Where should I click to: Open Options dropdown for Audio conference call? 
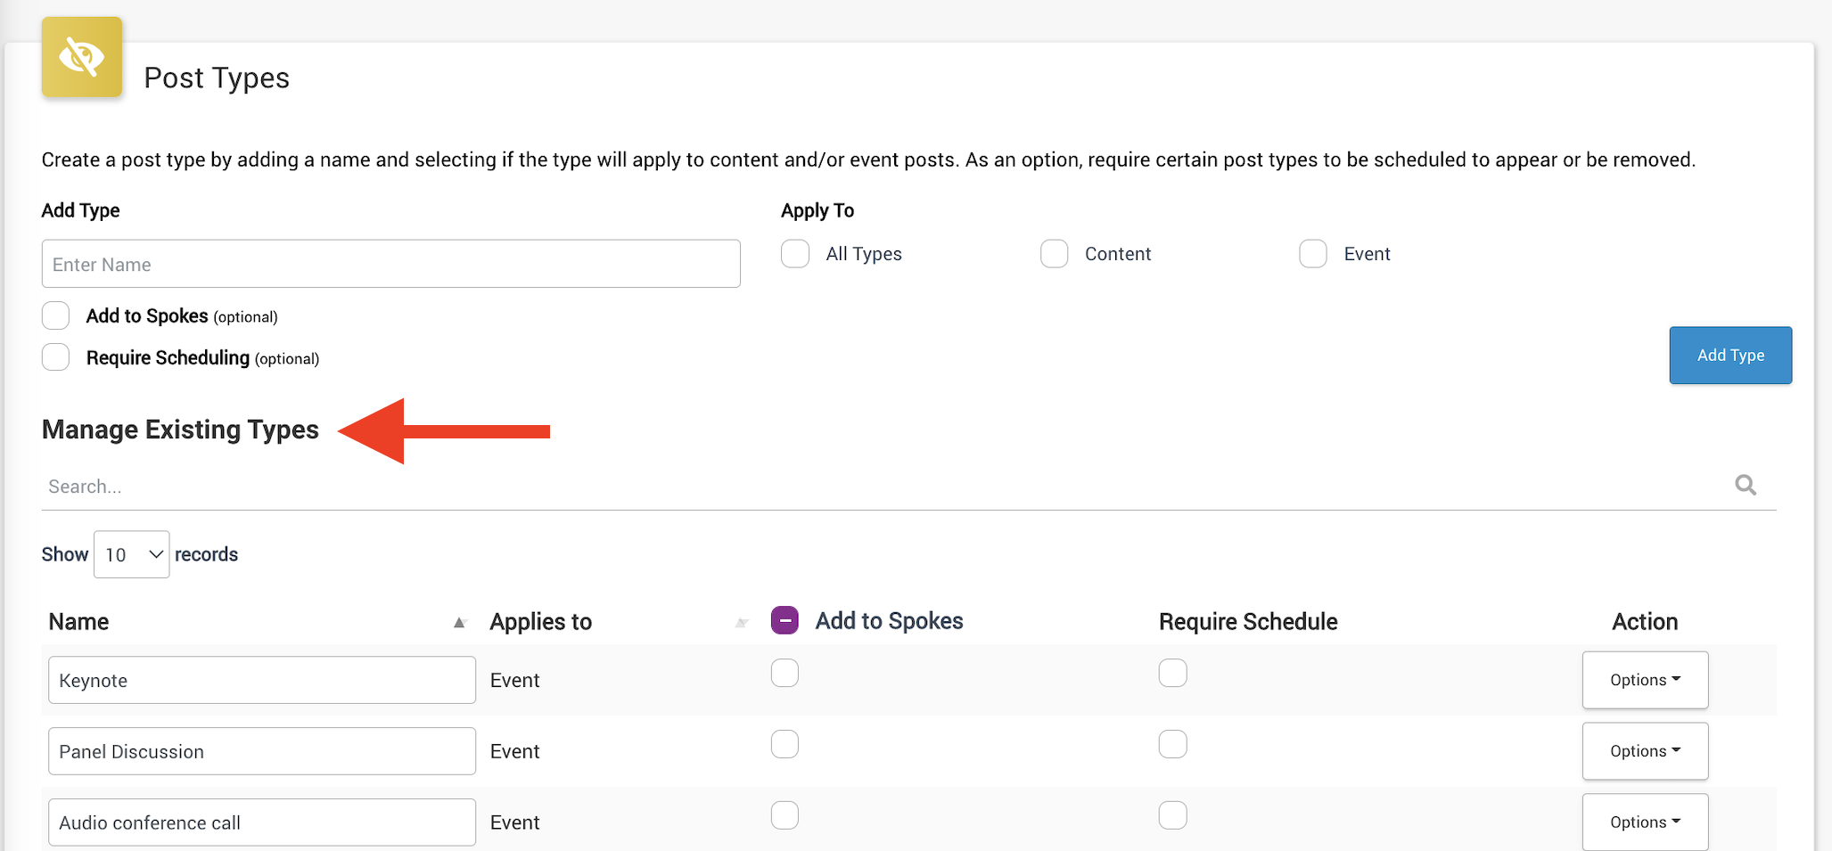click(x=1645, y=822)
